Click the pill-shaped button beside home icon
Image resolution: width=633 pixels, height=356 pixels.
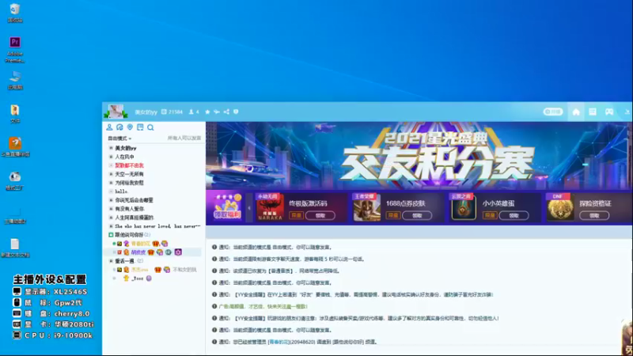click(553, 112)
